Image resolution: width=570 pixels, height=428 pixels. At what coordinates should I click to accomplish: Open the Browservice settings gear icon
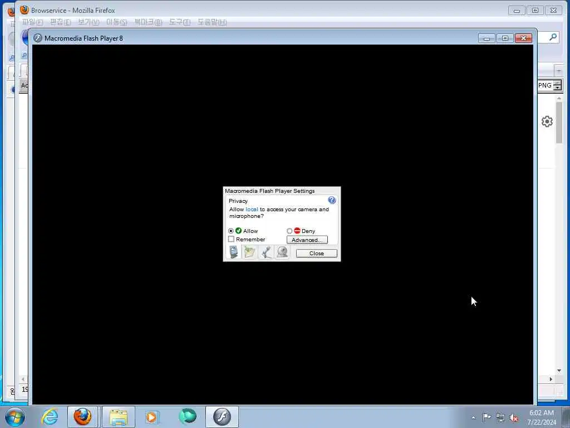[547, 121]
